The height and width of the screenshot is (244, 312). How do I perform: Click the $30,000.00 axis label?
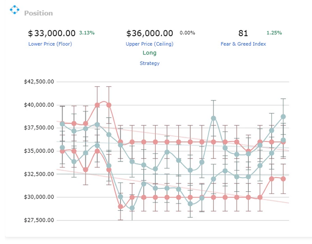(x=39, y=197)
